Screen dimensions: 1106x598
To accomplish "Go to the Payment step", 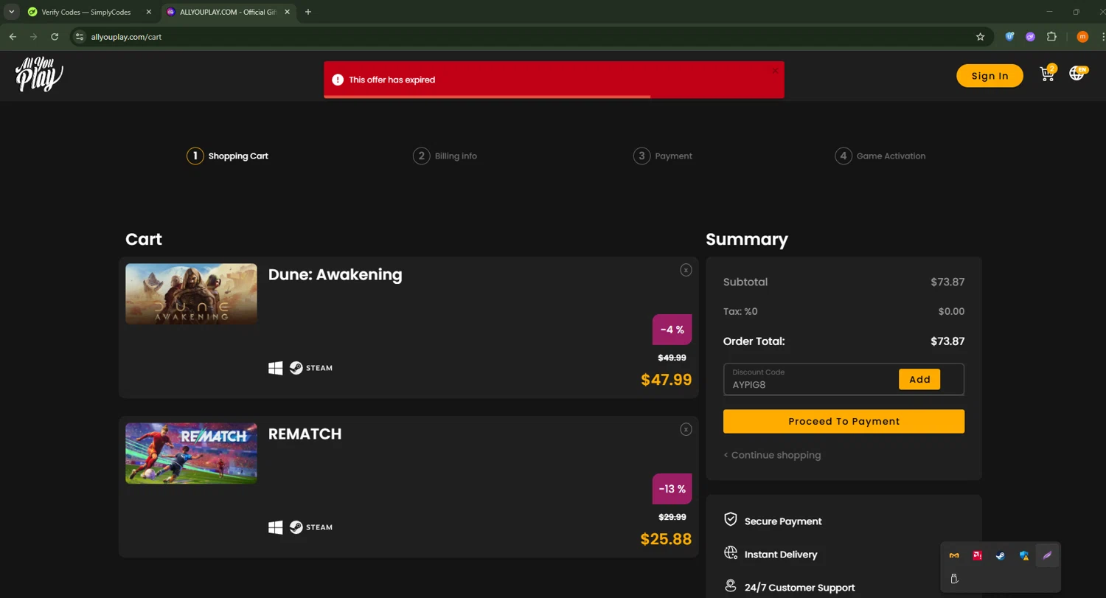I will (x=663, y=156).
